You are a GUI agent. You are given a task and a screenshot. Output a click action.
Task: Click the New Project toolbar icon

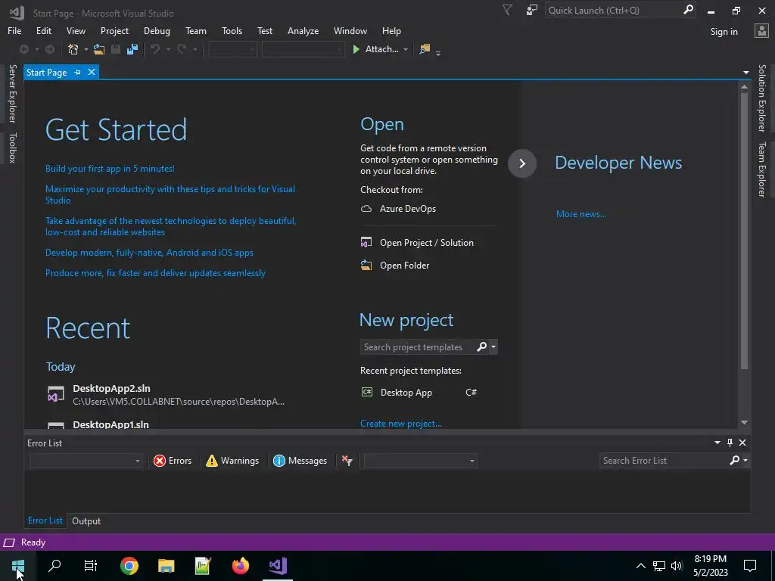[73, 49]
